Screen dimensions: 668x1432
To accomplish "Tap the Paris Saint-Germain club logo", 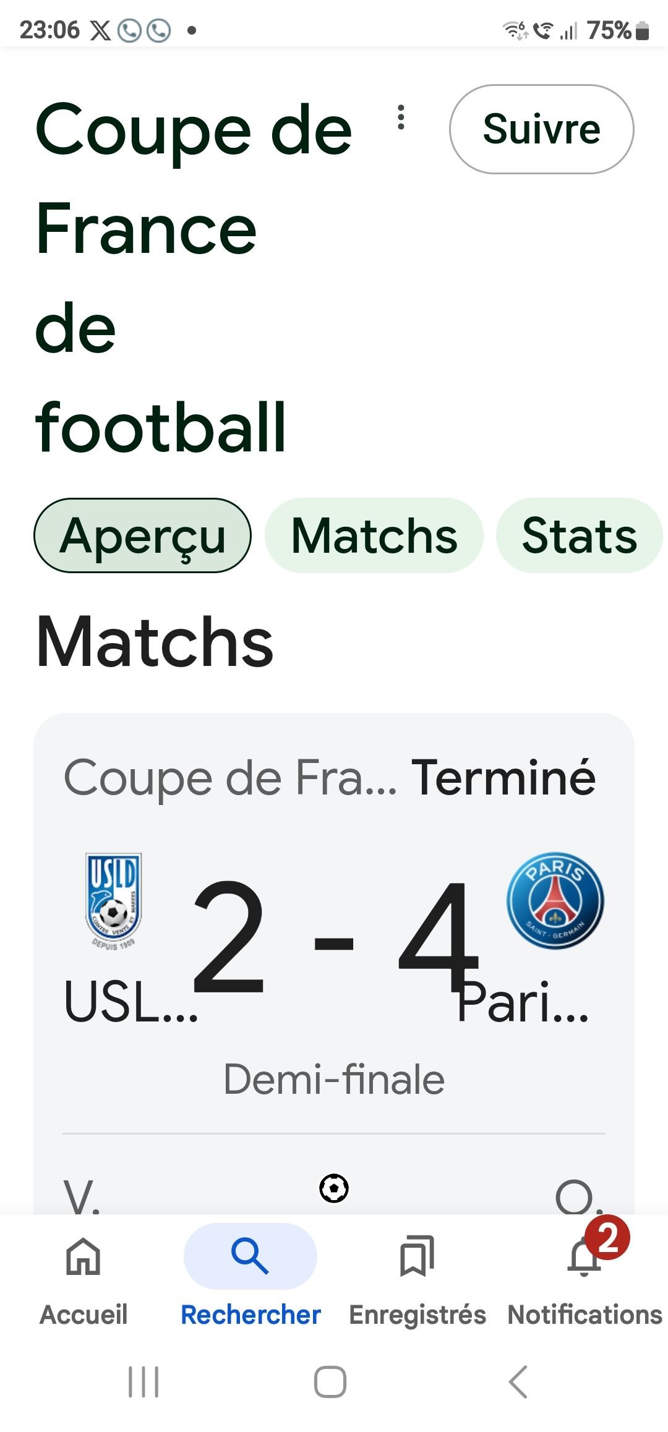I will pos(555,901).
